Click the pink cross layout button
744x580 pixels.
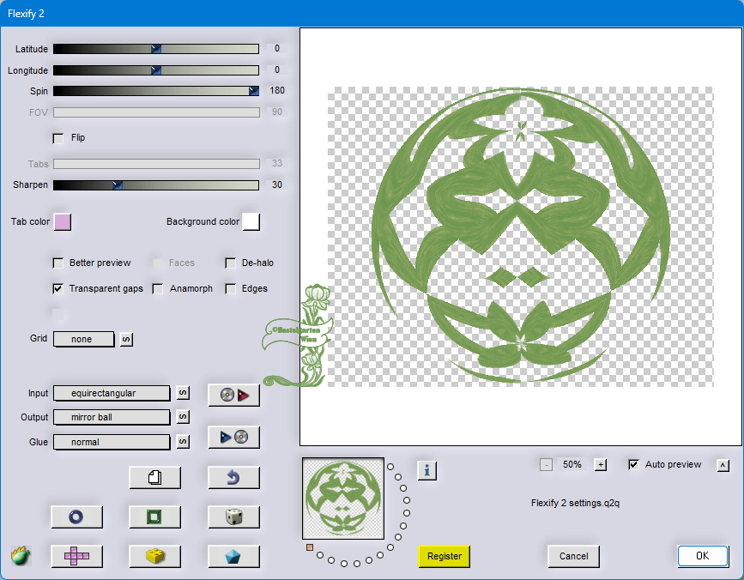pyautogui.click(x=76, y=556)
